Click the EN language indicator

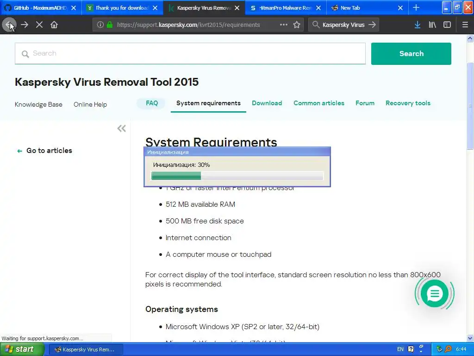point(400,350)
